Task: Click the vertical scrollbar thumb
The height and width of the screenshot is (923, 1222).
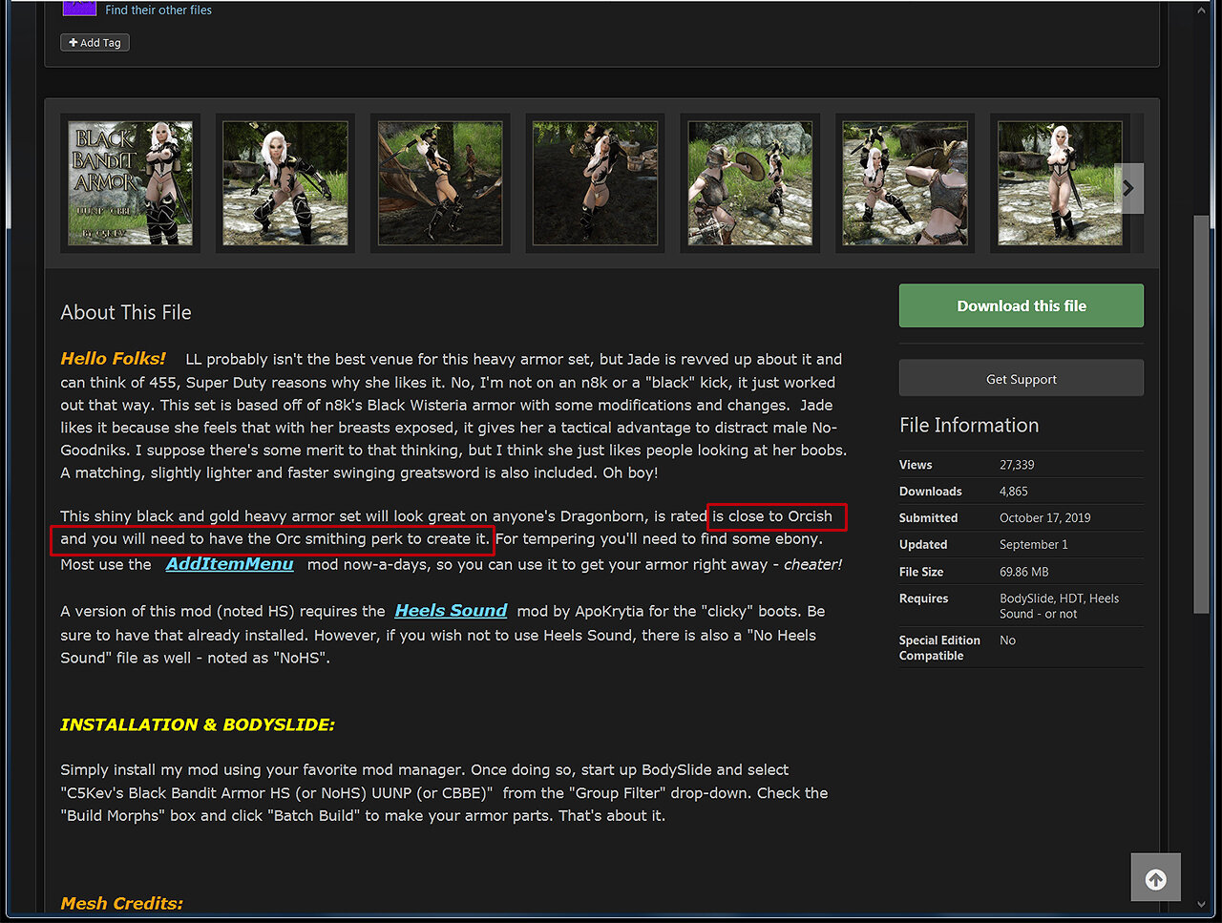Action: click(x=1201, y=415)
